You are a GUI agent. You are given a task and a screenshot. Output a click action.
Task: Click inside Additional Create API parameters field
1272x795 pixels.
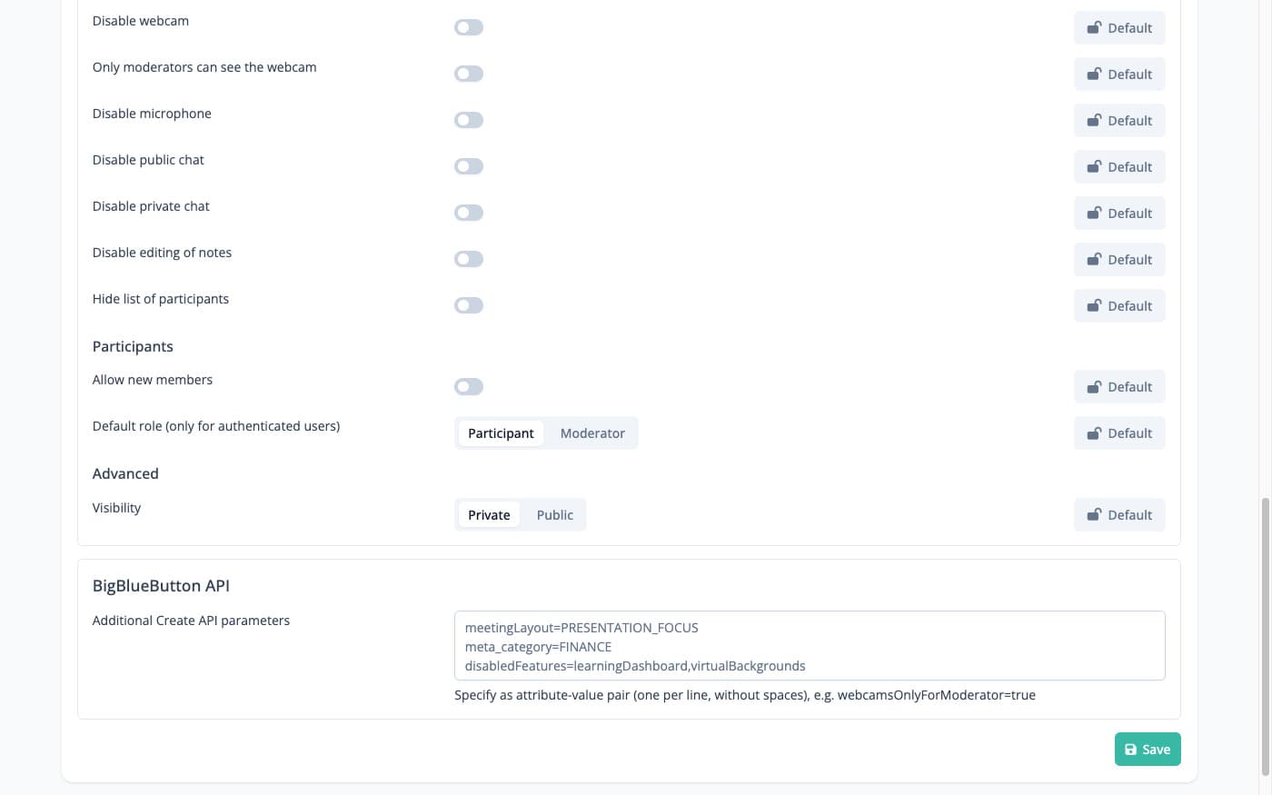click(809, 646)
